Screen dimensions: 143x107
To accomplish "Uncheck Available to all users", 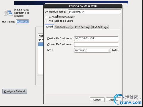I will coord(46,21).
